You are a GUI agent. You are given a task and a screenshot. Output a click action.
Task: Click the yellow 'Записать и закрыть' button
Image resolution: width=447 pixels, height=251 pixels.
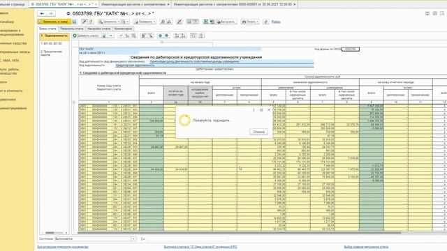(x=54, y=22)
